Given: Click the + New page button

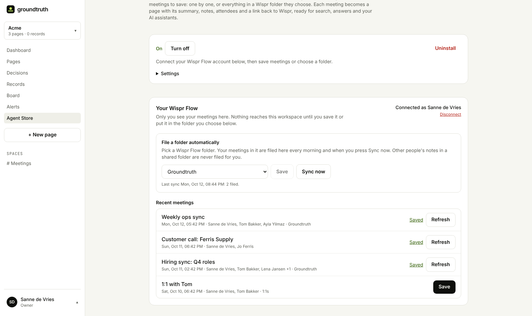Looking at the screenshot, I should 42,135.
